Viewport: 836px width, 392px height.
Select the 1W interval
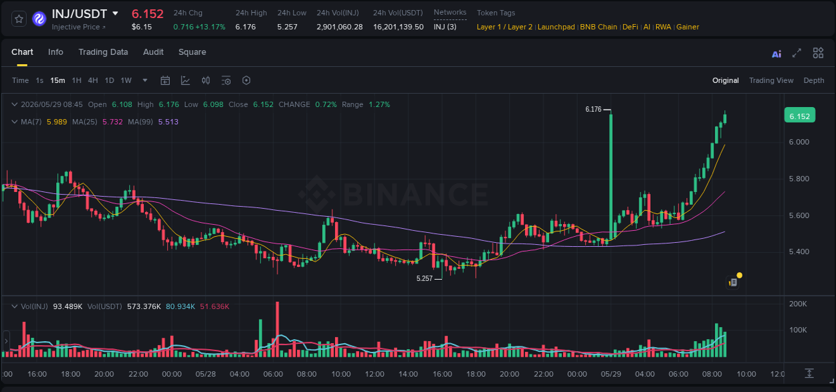pyautogui.click(x=126, y=80)
